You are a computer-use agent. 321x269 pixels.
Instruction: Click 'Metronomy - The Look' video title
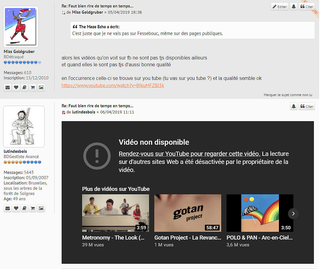click(113, 238)
